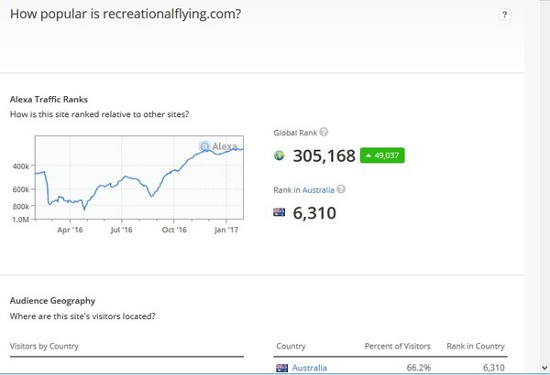Click the Alexa Traffic Ranks heading
Screen dimensions: 550x375
point(49,99)
